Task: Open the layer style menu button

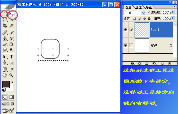Action: [132, 64]
